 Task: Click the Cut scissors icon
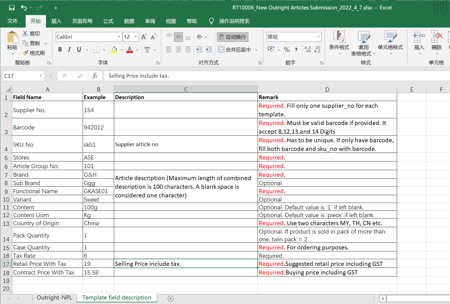point(25,33)
